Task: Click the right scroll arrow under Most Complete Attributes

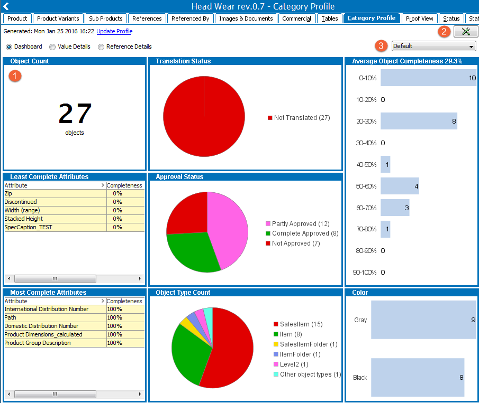Action: [x=140, y=394]
